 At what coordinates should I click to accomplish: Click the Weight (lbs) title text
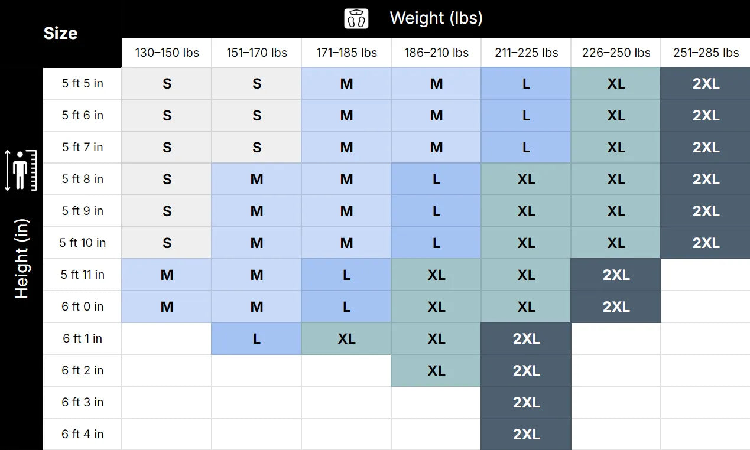point(436,18)
